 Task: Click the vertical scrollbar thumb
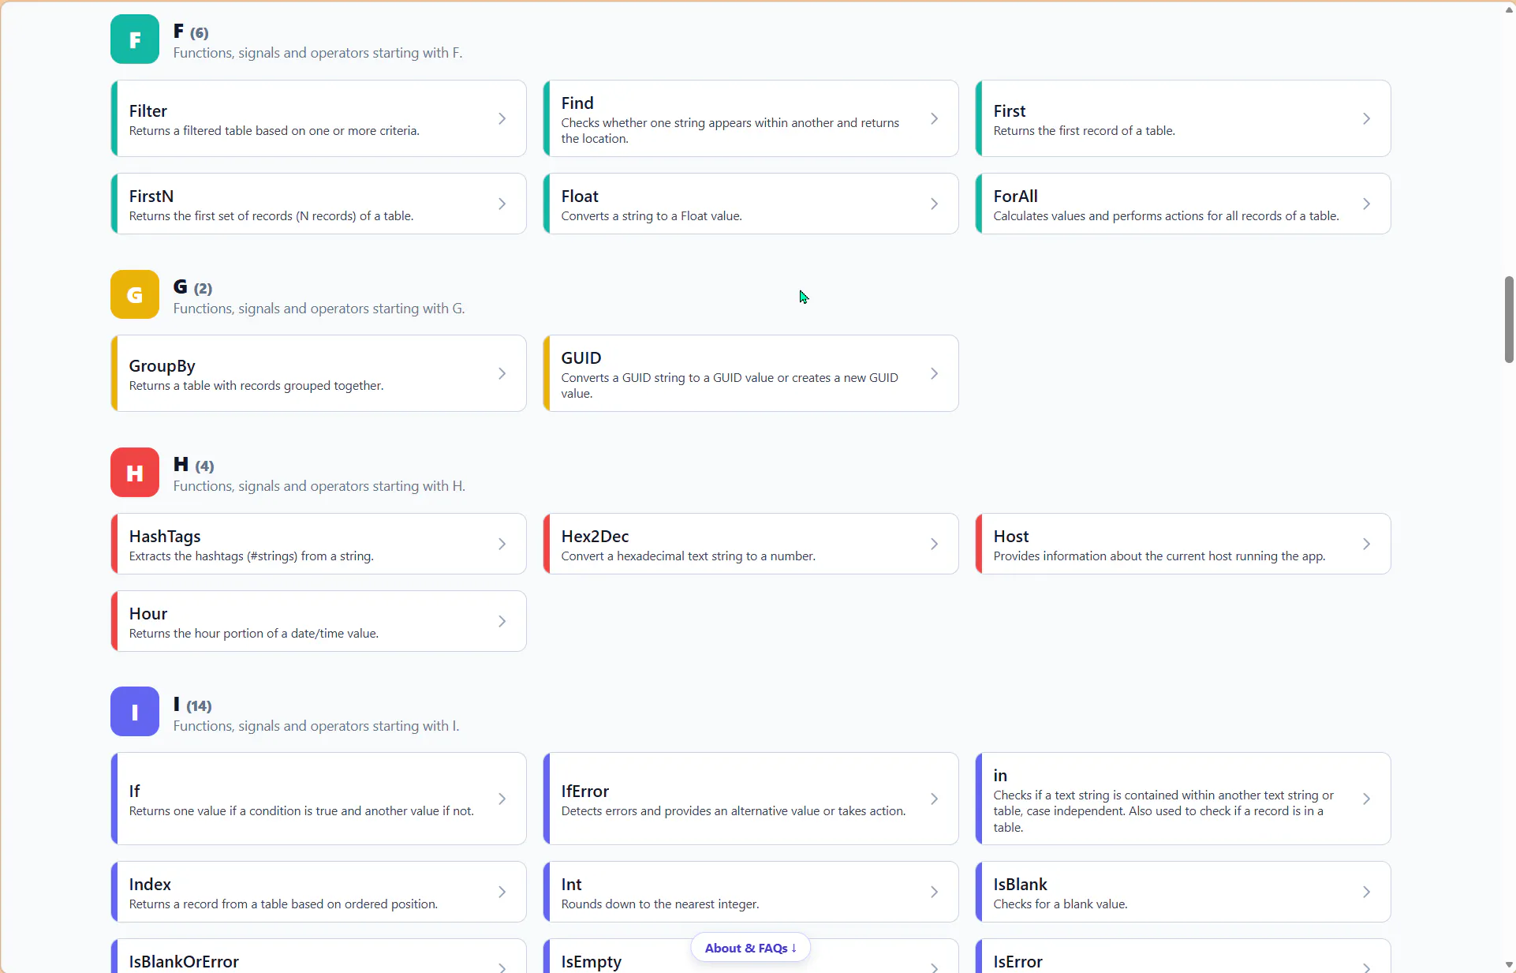tap(1509, 320)
